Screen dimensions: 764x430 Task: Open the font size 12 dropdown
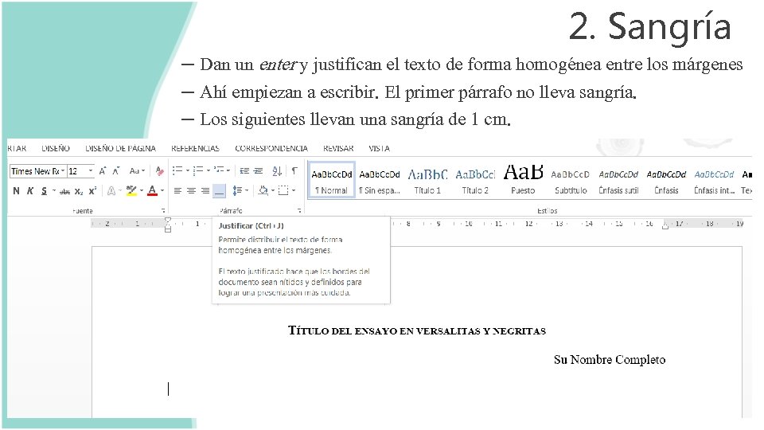point(91,171)
